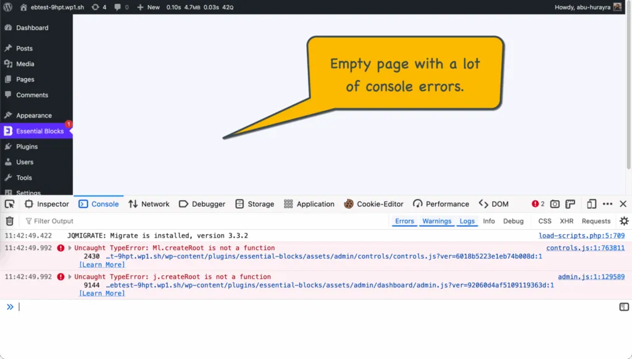Open Tools in the sidebar

pos(24,178)
